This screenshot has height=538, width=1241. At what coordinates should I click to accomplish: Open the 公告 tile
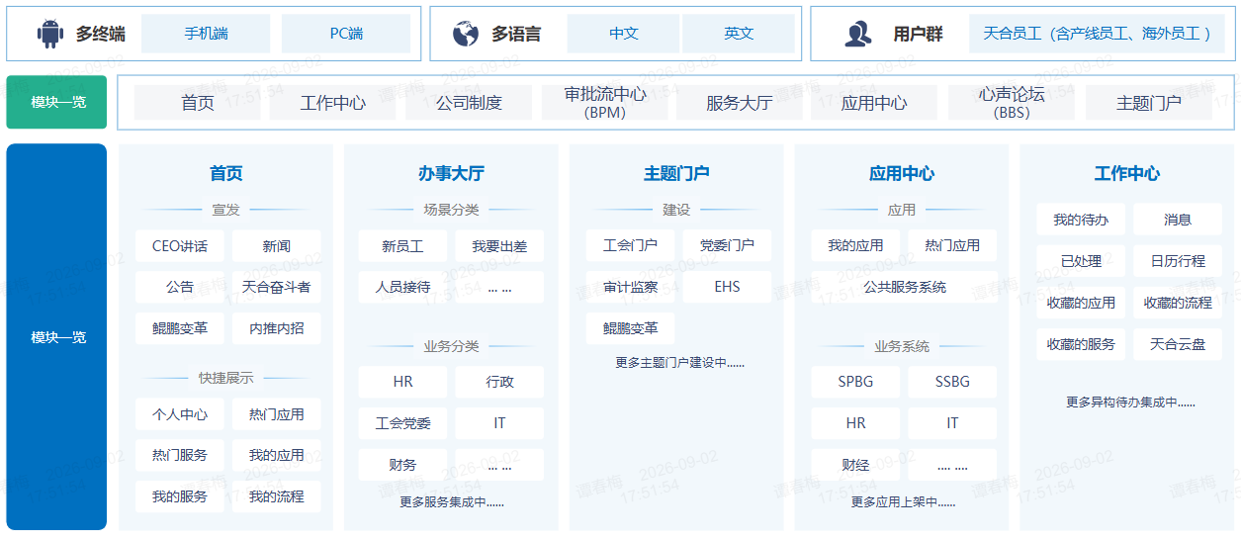tap(180, 287)
